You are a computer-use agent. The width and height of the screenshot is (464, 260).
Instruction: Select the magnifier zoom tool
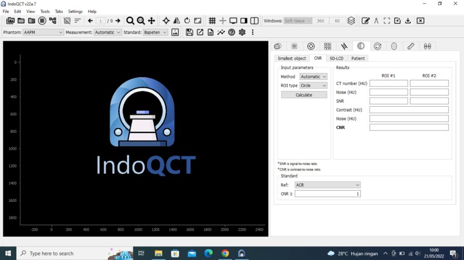click(130, 21)
